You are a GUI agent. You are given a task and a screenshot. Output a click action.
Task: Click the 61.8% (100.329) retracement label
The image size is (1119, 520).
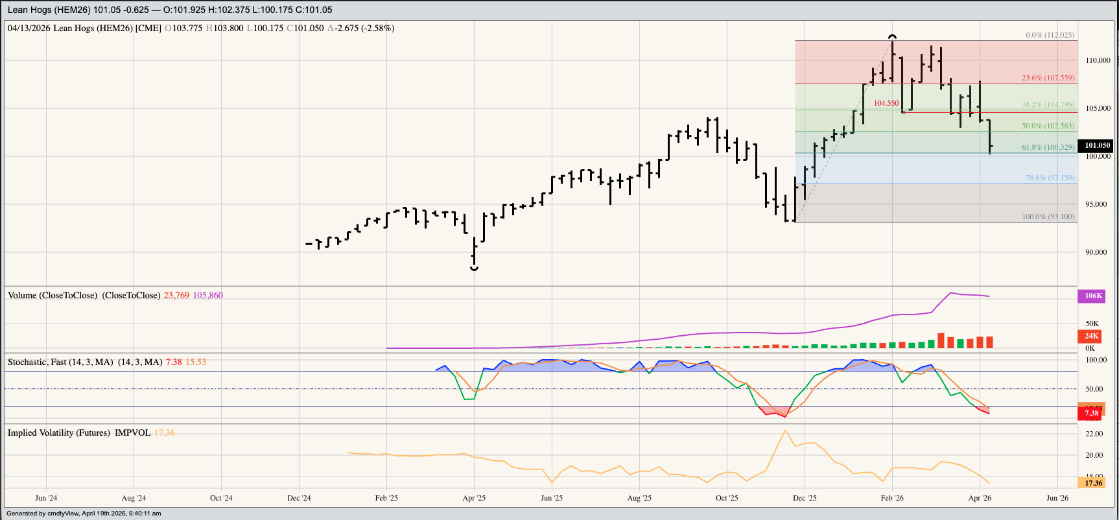pyautogui.click(x=1048, y=147)
